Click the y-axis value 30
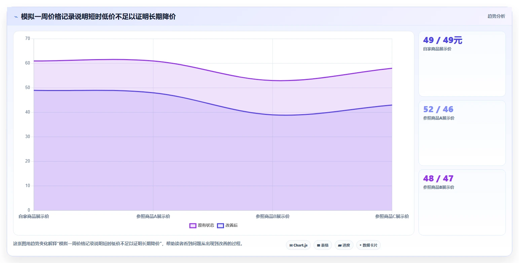Image resolution: width=519 pixels, height=263 pixels. pyautogui.click(x=28, y=137)
